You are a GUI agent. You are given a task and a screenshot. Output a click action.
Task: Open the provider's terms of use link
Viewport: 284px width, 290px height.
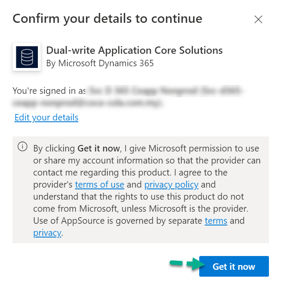(99, 185)
